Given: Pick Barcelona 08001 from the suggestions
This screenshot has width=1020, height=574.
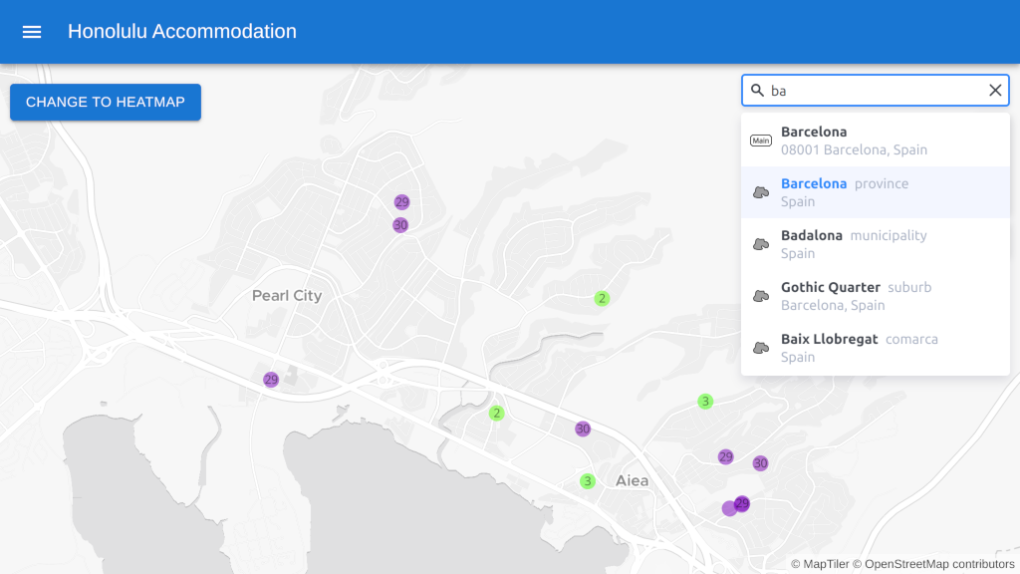Looking at the screenshot, I should point(875,141).
